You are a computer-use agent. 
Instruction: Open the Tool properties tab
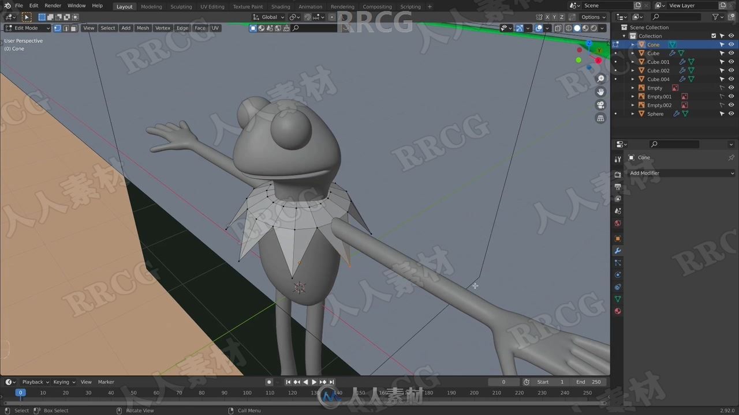pos(618,160)
